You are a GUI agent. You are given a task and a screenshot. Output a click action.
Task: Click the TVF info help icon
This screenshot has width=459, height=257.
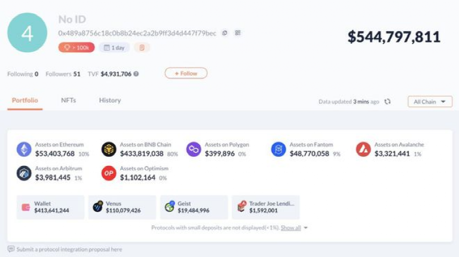[x=136, y=74]
